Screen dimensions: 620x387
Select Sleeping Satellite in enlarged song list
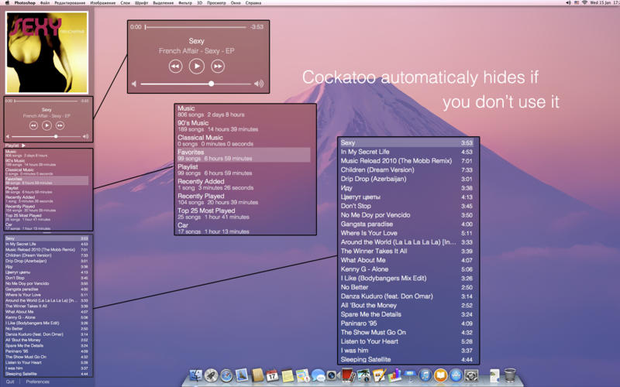pos(407,359)
